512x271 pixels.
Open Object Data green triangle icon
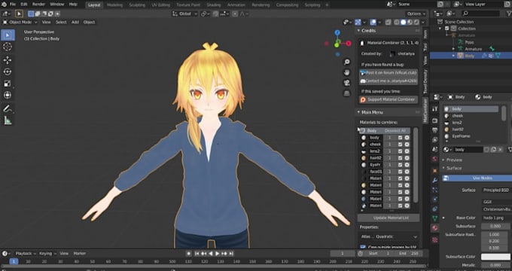435,218
